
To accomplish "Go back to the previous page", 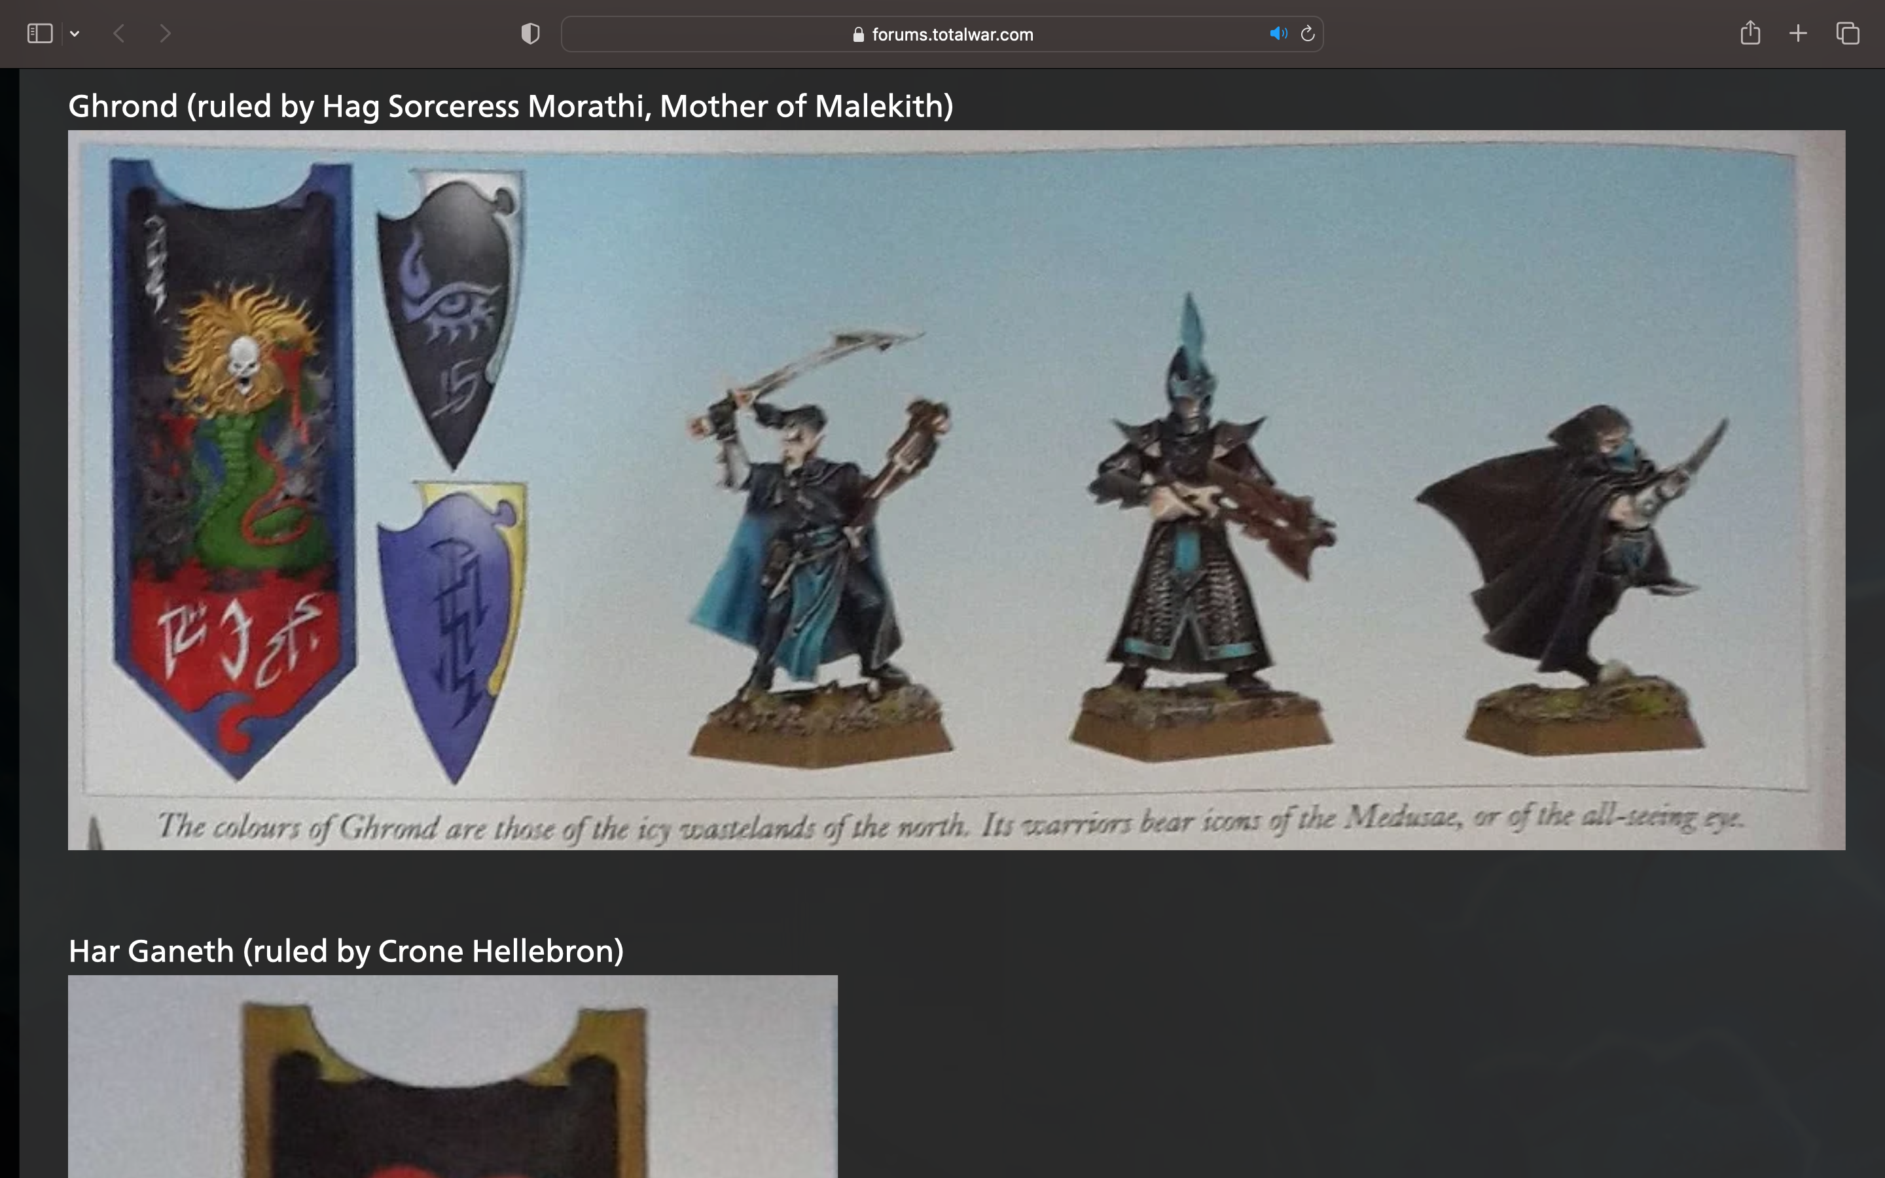I will (x=119, y=33).
